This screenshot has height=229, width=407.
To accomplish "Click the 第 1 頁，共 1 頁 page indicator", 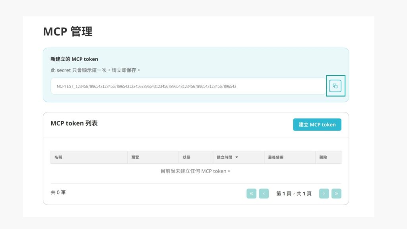I will [x=294, y=194].
